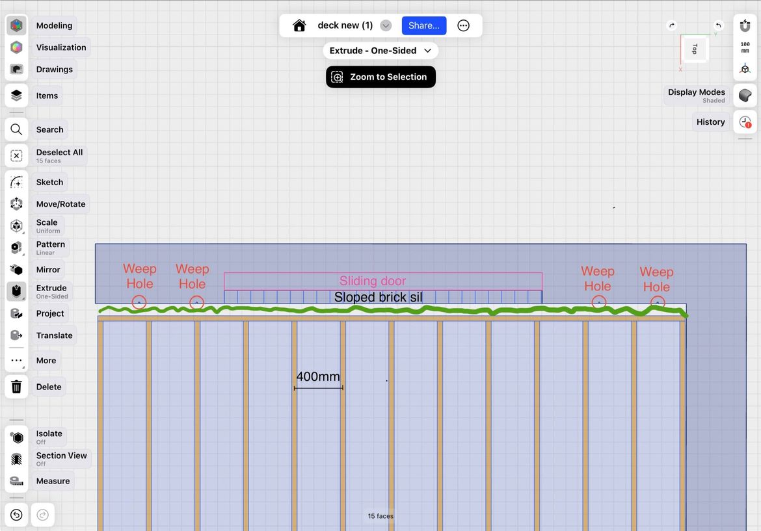
Task: Click the Top face of the view cube
Action: (694, 49)
